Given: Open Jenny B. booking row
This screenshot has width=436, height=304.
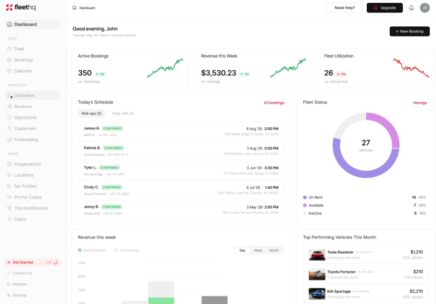Looking at the screenshot, I should point(181,210).
